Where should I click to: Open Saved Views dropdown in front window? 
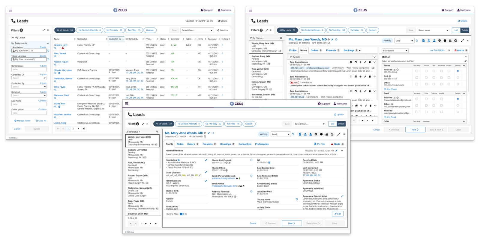click(x=310, y=124)
